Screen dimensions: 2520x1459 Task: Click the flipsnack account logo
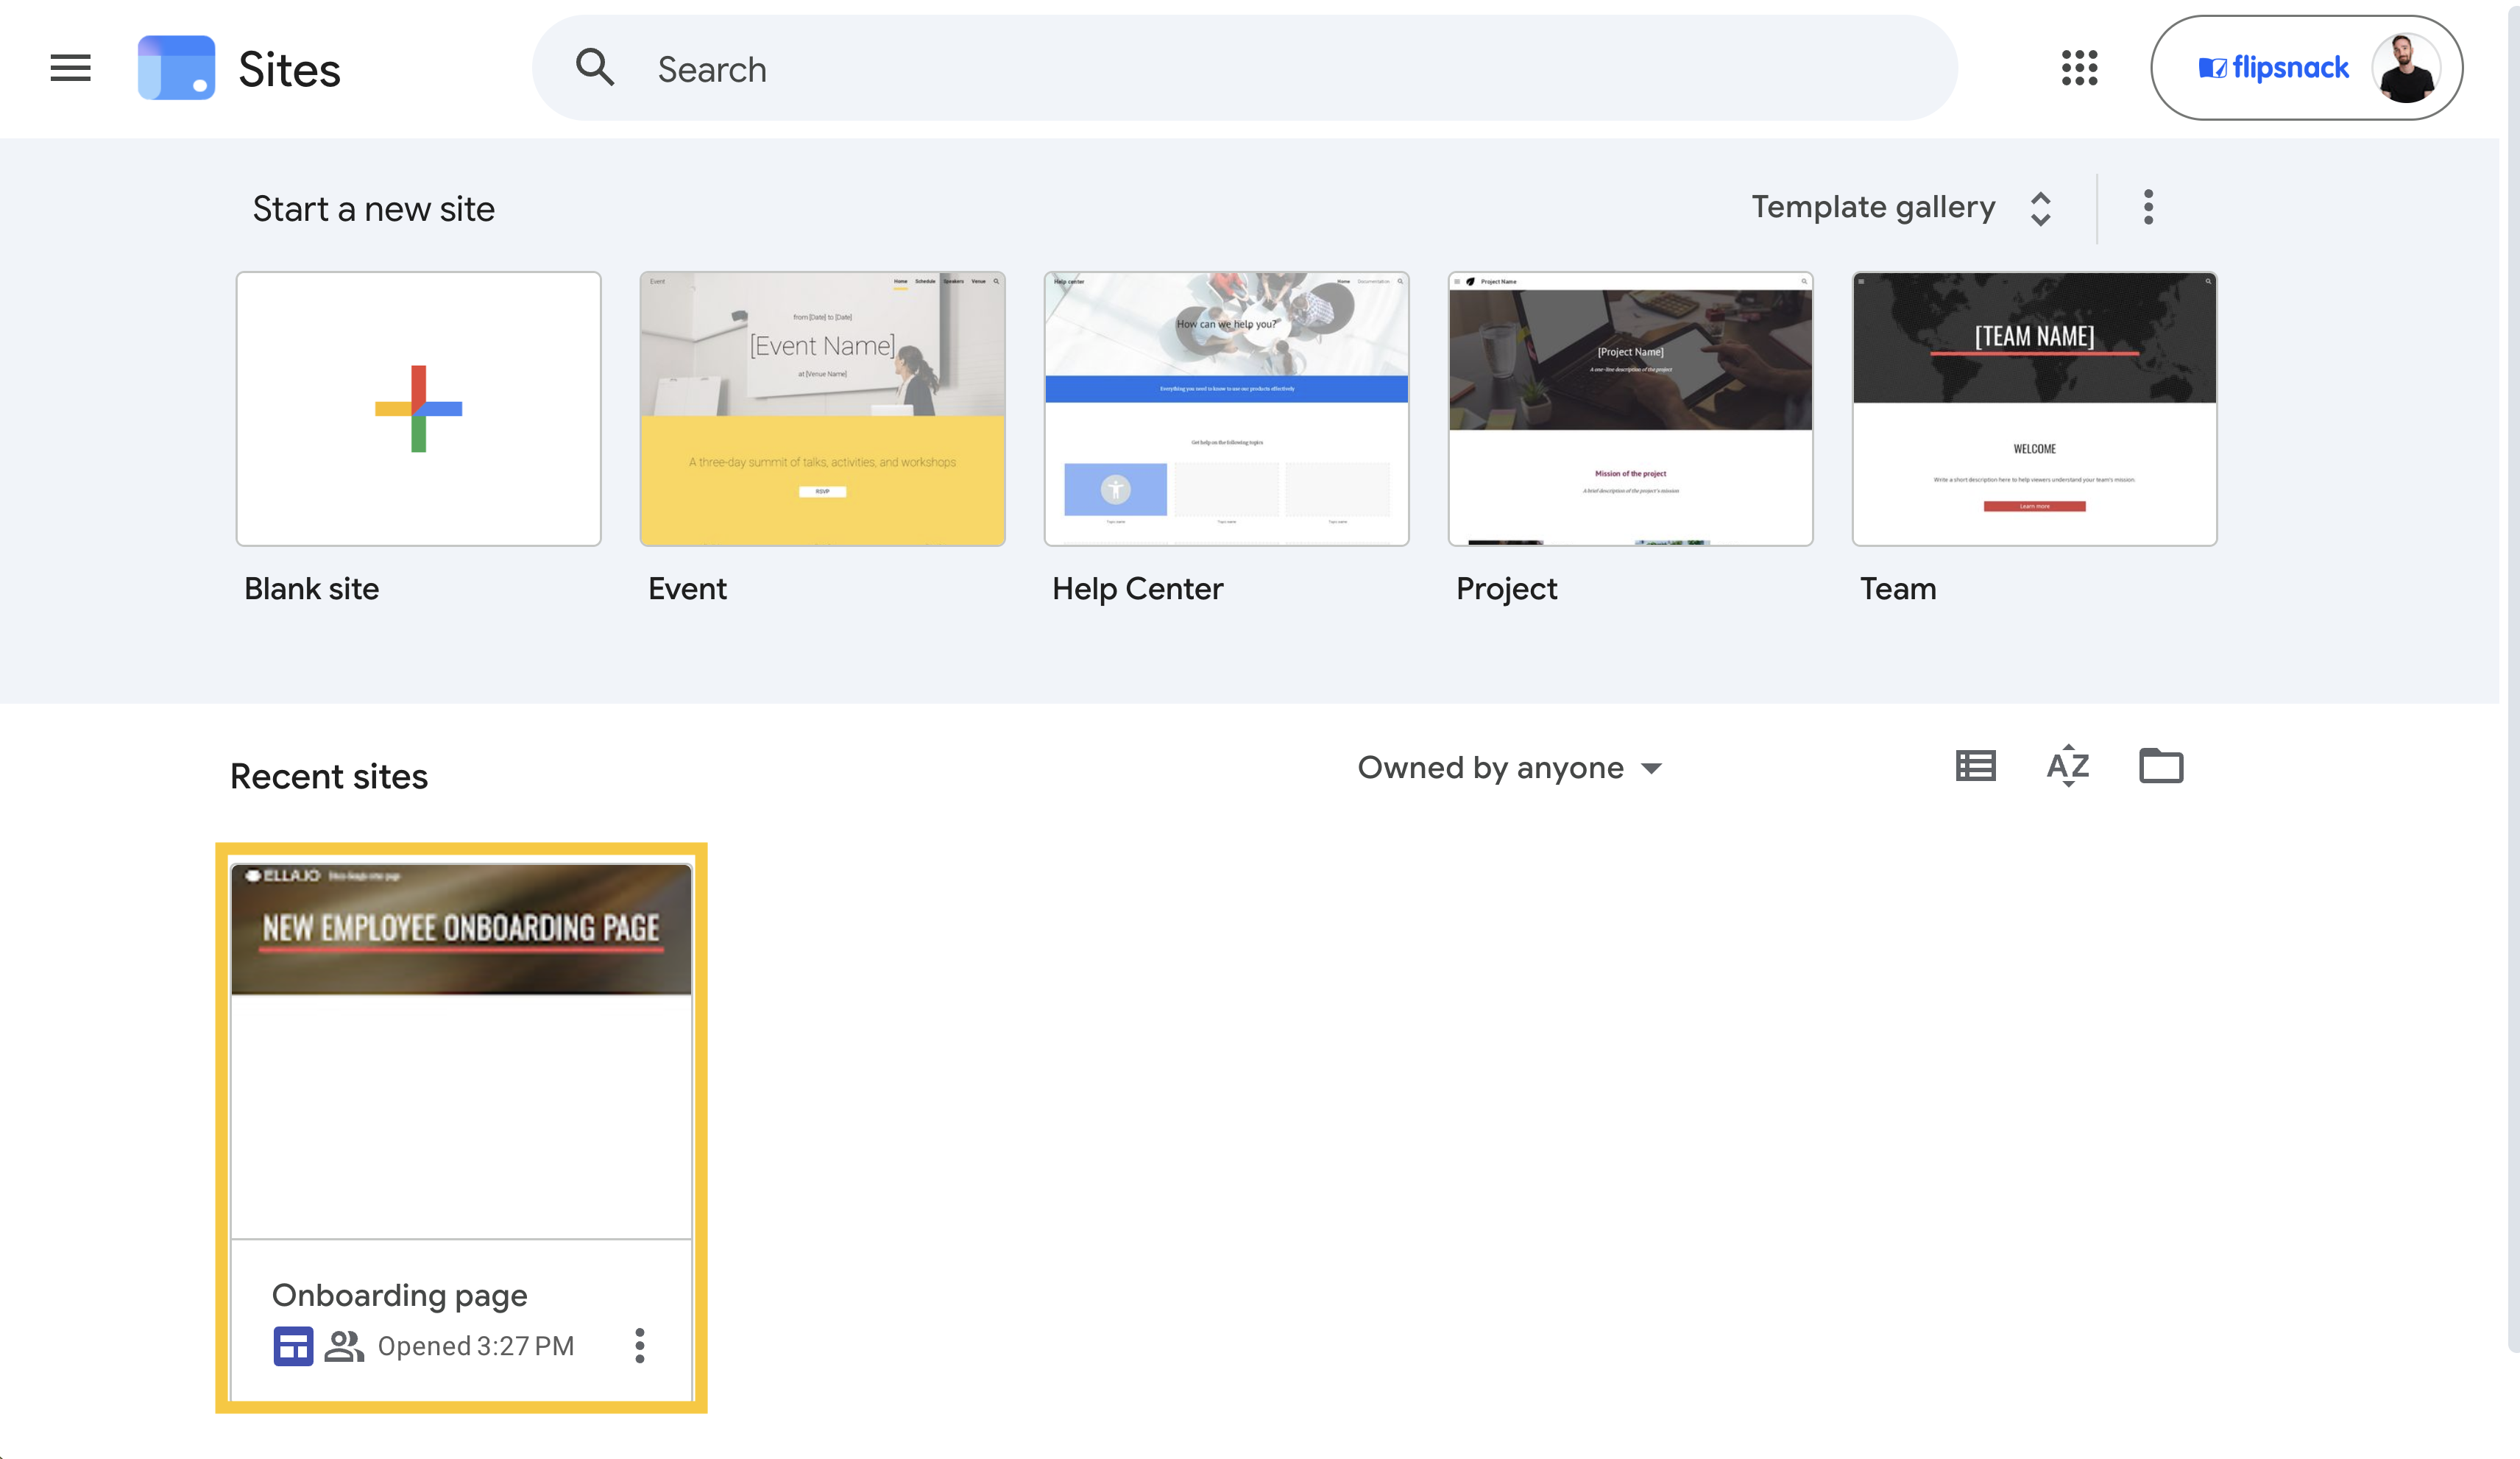2273,68
